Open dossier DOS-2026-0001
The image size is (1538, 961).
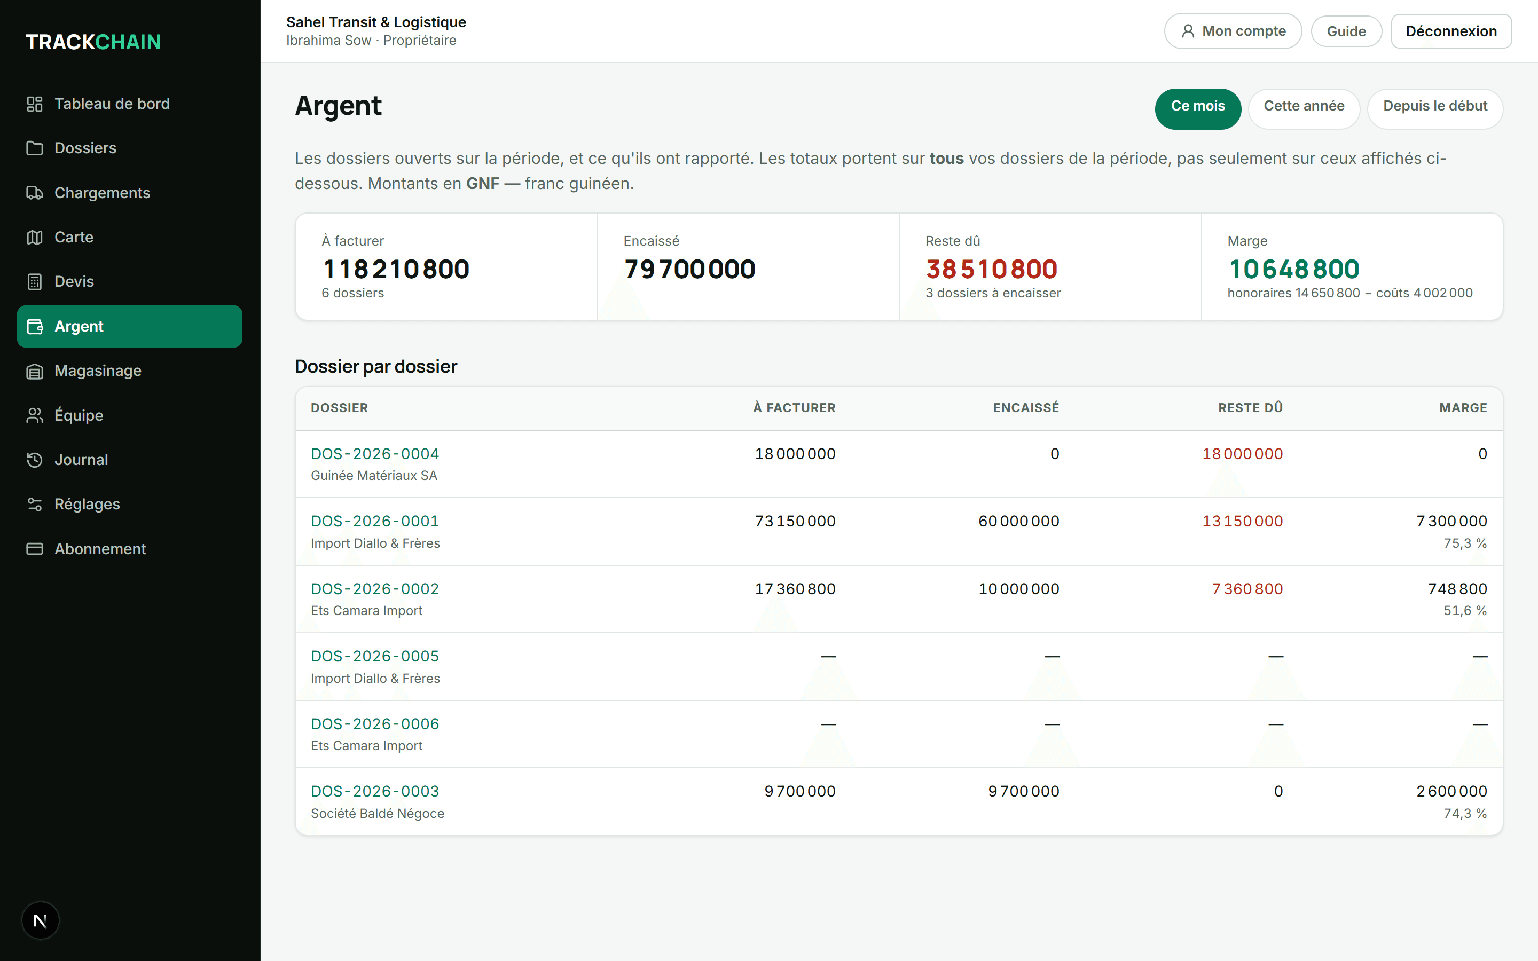tap(375, 521)
